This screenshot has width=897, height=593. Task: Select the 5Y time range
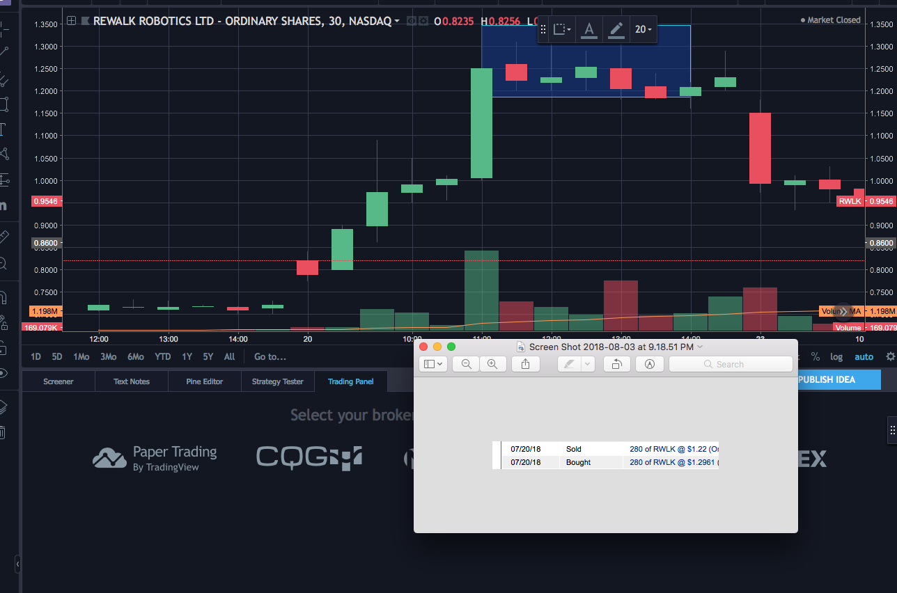[208, 356]
